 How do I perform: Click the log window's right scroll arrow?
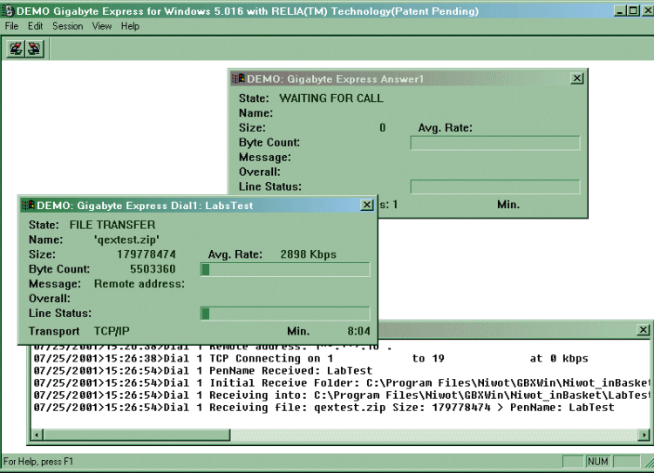click(x=644, y=435)
